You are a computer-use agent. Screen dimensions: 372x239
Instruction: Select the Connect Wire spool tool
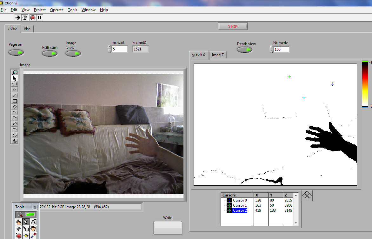point(19,229)
